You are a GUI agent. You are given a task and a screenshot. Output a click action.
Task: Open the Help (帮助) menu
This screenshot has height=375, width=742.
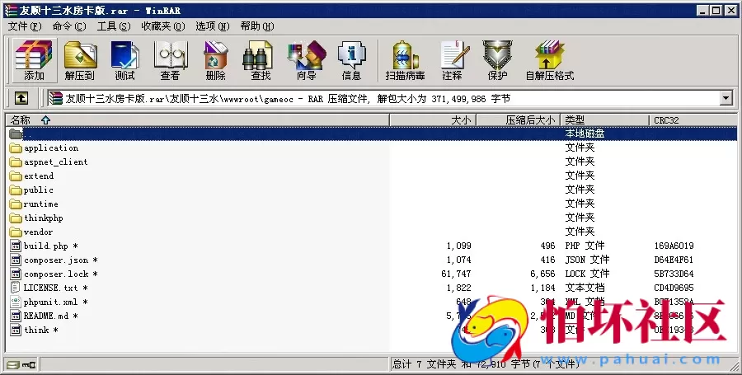coord(257,26)
